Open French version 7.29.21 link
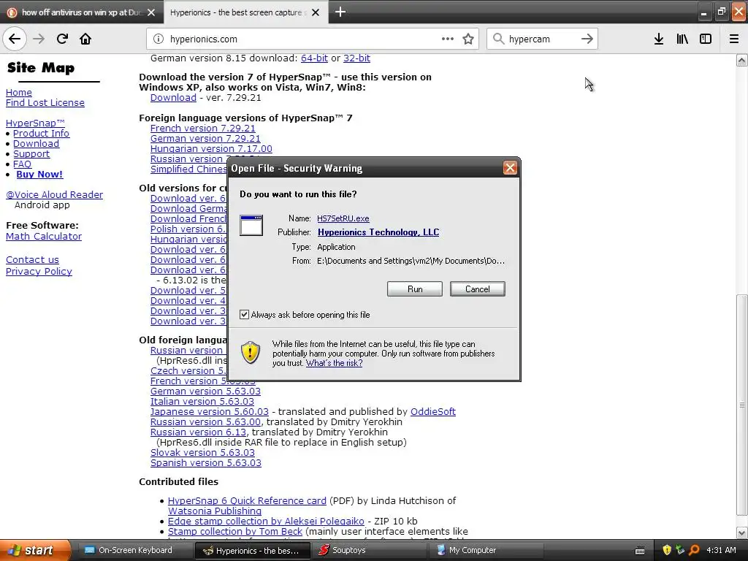This screenshot has width=748, height=561. pyautogui.click(x=203, y=129)
